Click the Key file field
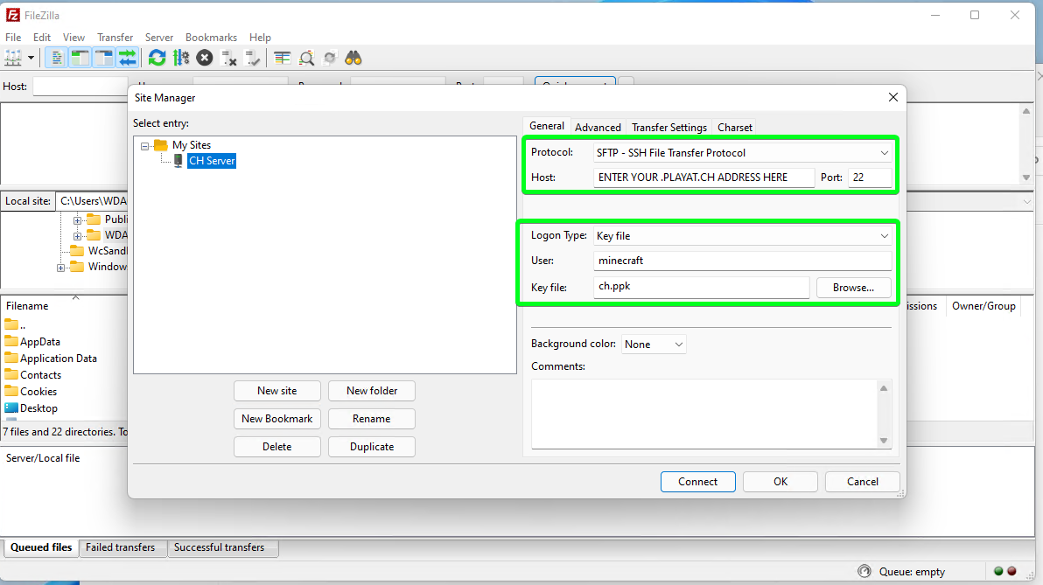 701,287
